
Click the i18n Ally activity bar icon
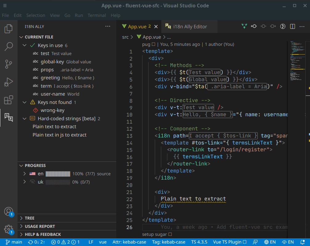pos(9,117)
